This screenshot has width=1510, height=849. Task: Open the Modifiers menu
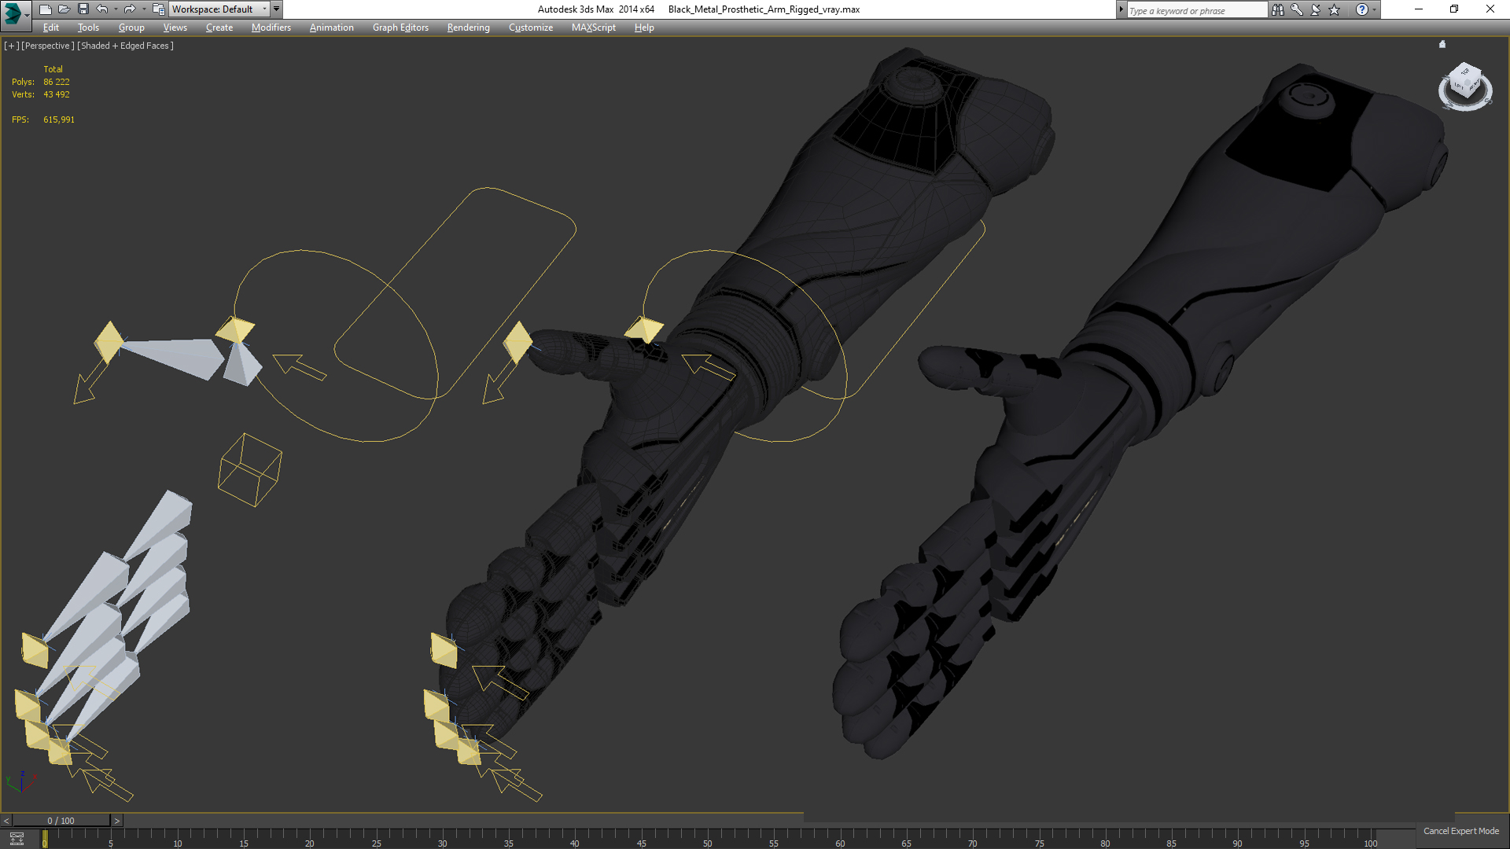(x=271, y=28)
